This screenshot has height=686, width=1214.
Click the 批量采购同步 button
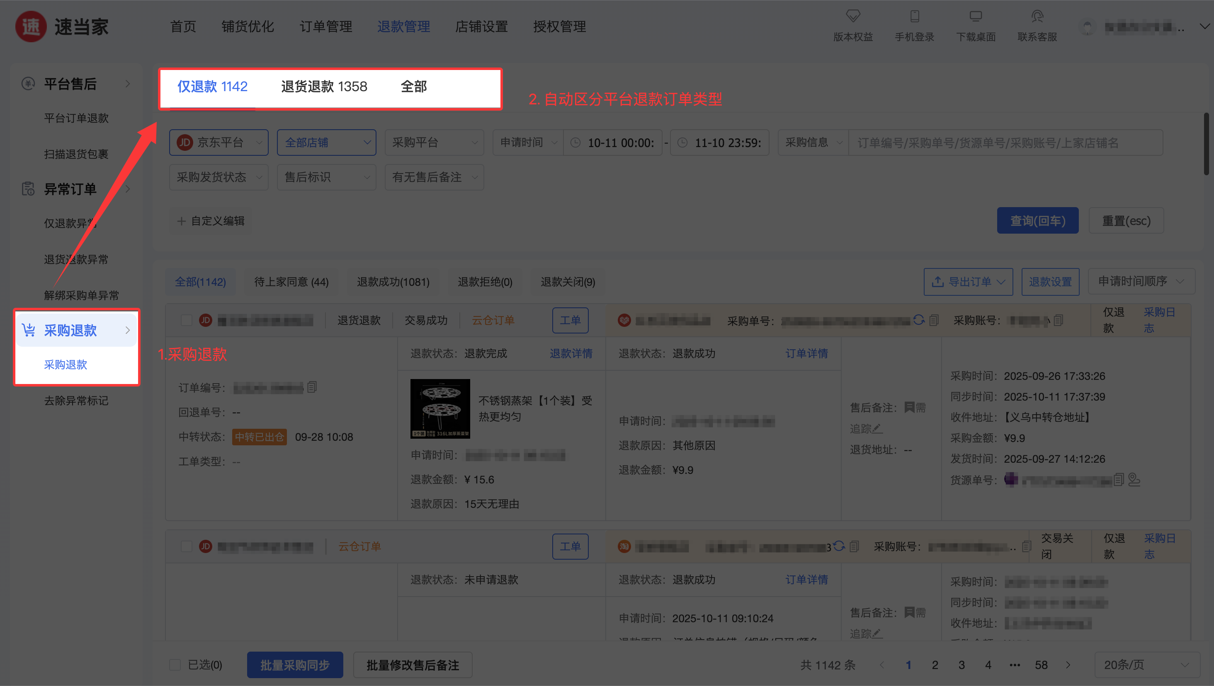click(x=295, y=665)
